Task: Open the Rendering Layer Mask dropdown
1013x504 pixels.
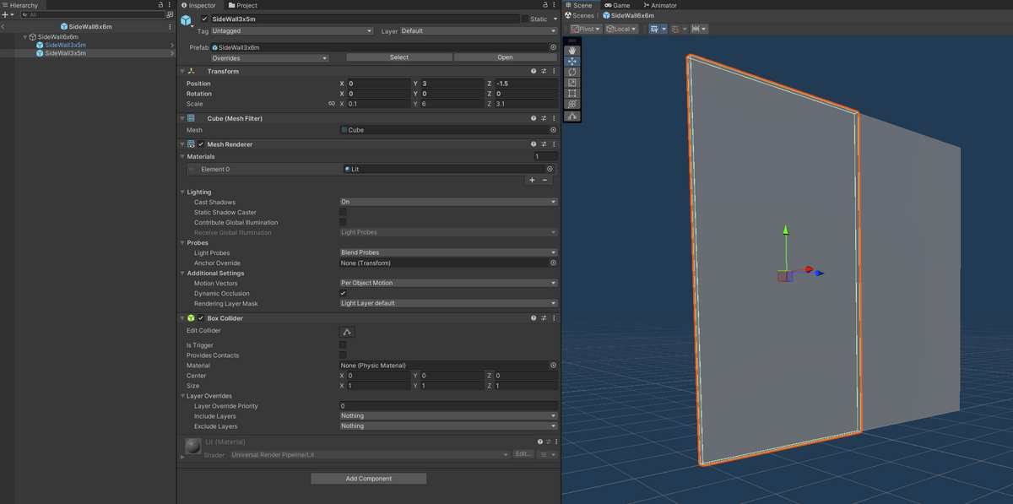Action: 448,304
